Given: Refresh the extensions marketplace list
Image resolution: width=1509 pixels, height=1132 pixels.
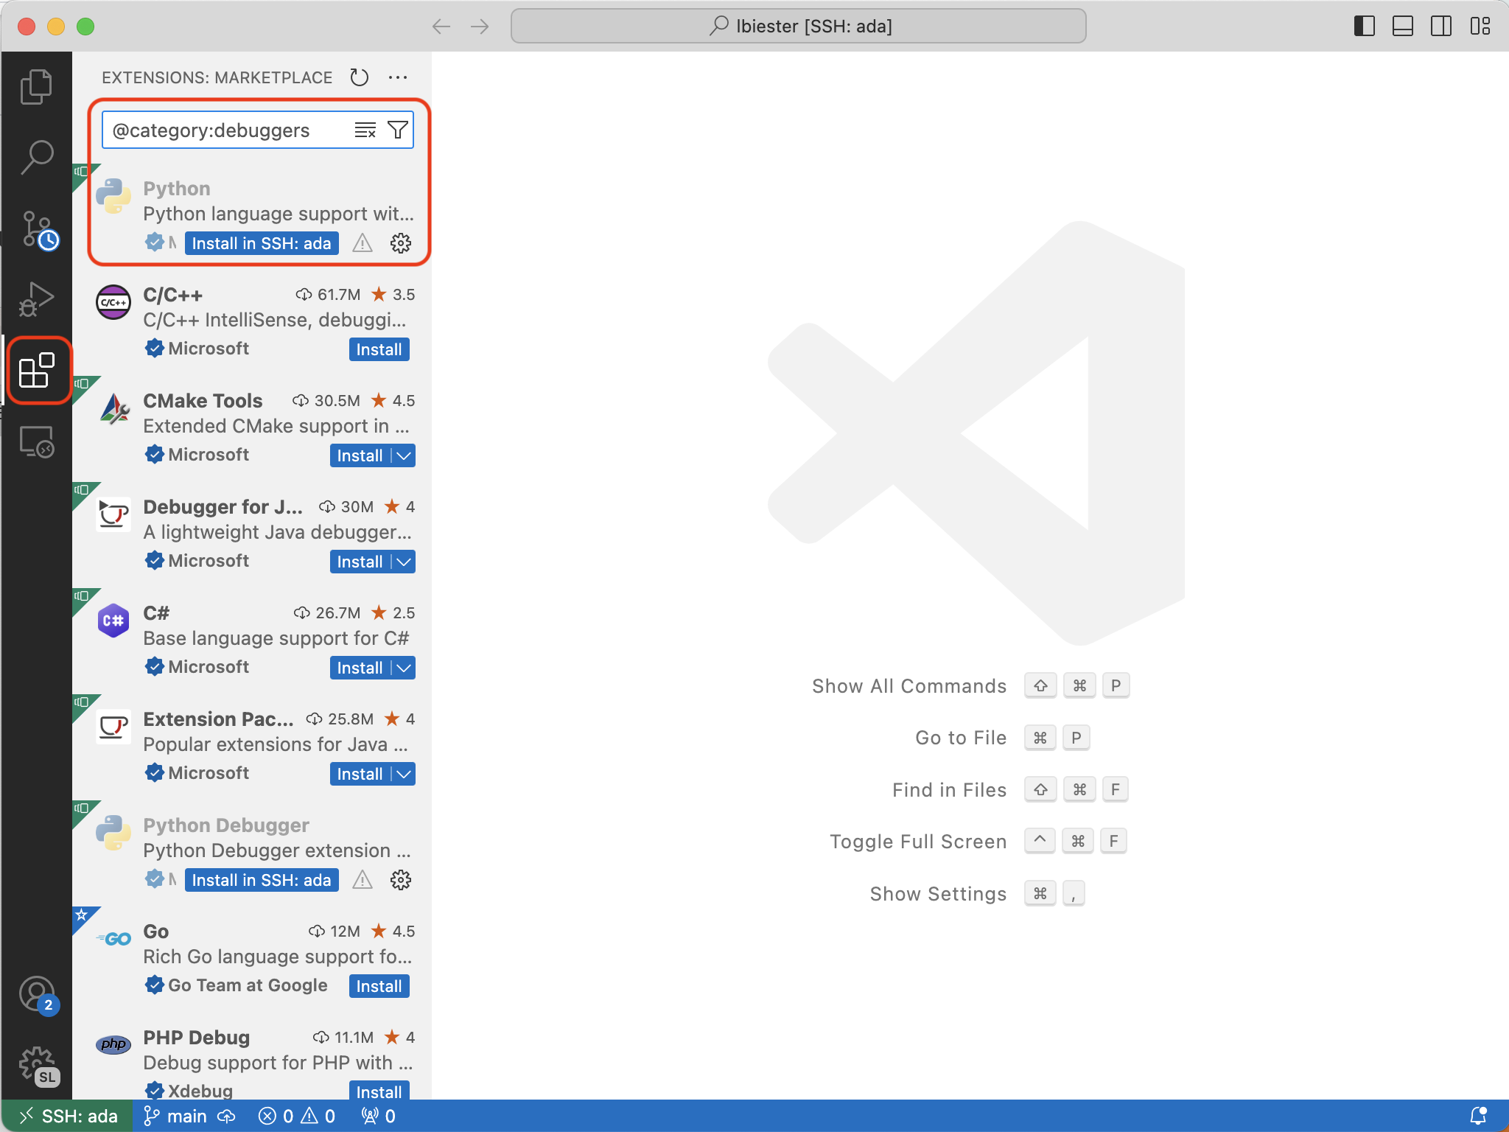Looking at the screenshot, I should tap(359, 77).
